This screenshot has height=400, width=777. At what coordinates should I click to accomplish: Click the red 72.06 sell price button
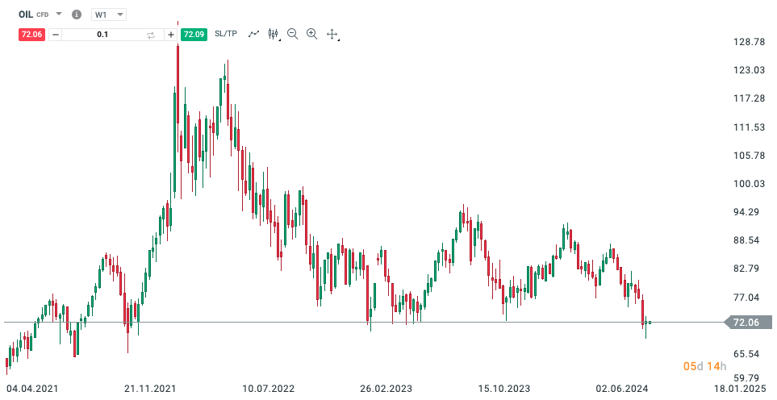32,35
